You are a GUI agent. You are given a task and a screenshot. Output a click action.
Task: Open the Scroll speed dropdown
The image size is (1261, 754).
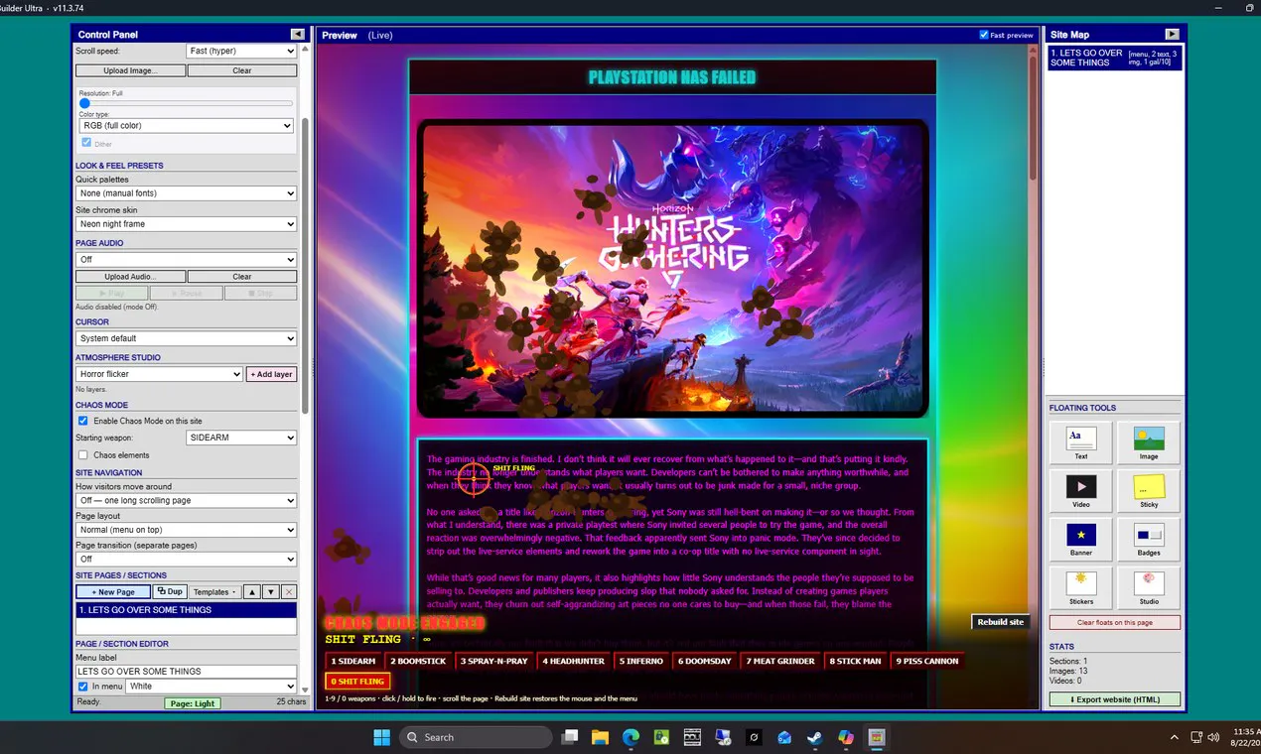[241, 51]
